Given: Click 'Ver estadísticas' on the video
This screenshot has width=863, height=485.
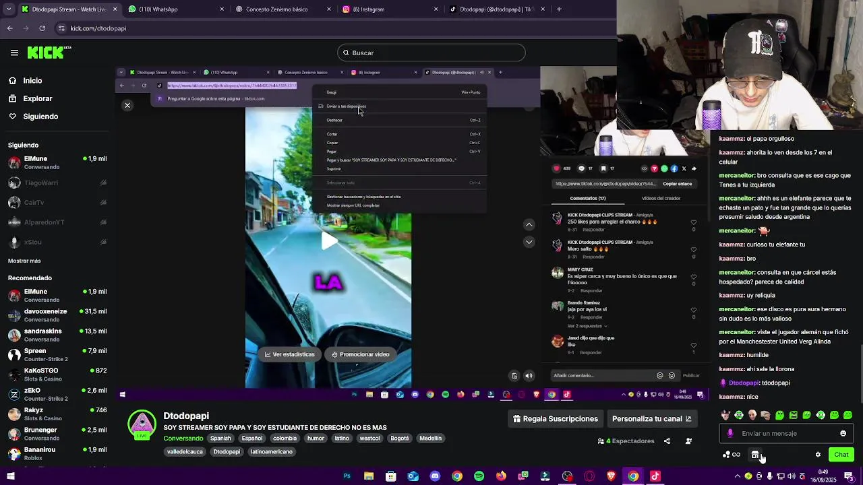Looking at the screenshot, I should (x=289, y=354).
